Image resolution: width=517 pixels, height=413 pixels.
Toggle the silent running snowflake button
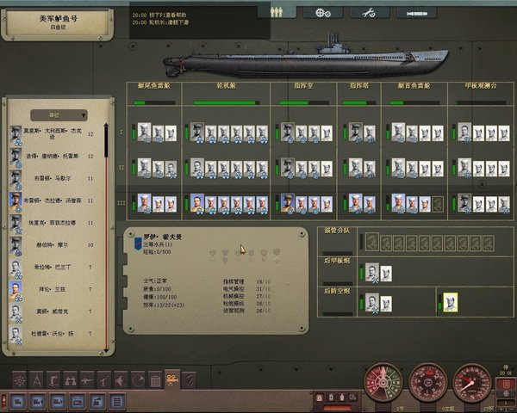click(506, 394)
